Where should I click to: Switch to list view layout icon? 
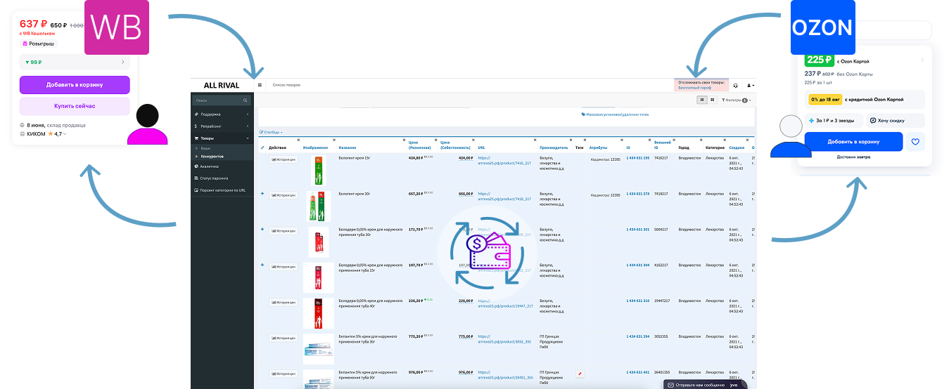tap(701, 100)
